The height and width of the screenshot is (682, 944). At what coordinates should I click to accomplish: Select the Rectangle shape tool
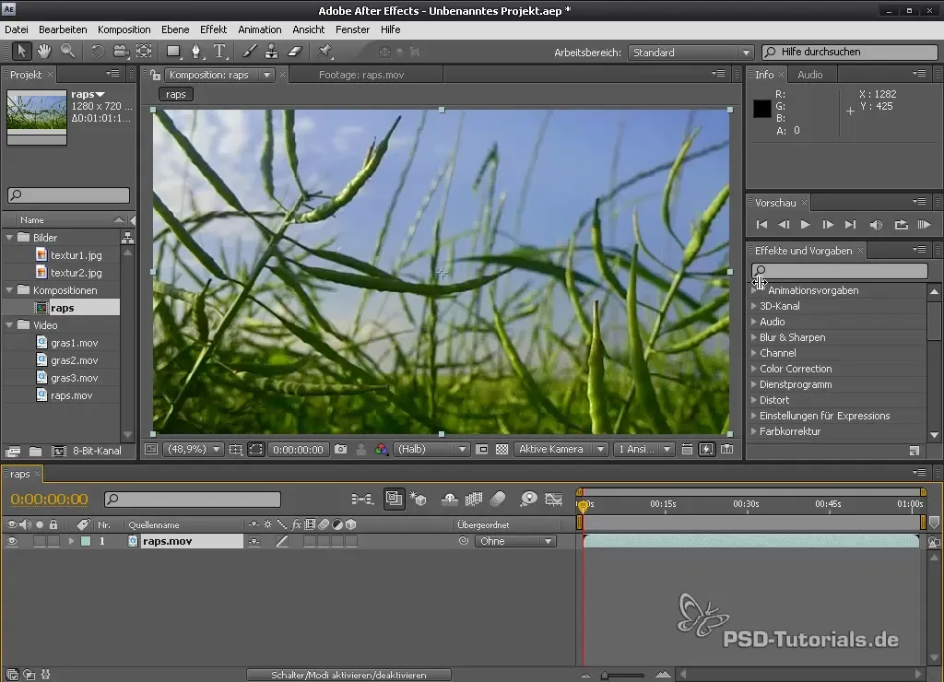[173, 52]
